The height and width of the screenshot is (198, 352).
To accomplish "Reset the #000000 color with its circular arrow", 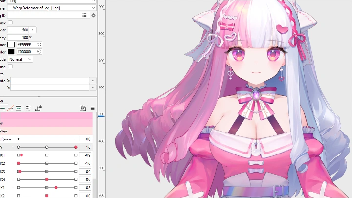I will (x=39, y=52).
